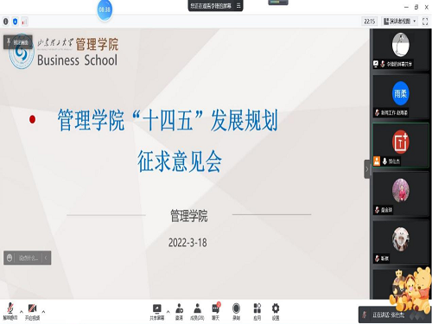Check the network signal status icon

point(24,22)
